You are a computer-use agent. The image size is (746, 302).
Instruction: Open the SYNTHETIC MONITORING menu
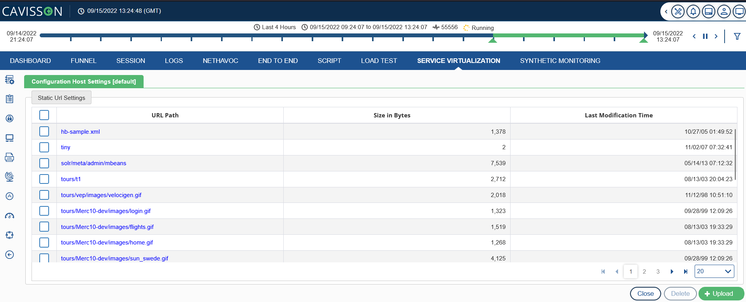560,61
